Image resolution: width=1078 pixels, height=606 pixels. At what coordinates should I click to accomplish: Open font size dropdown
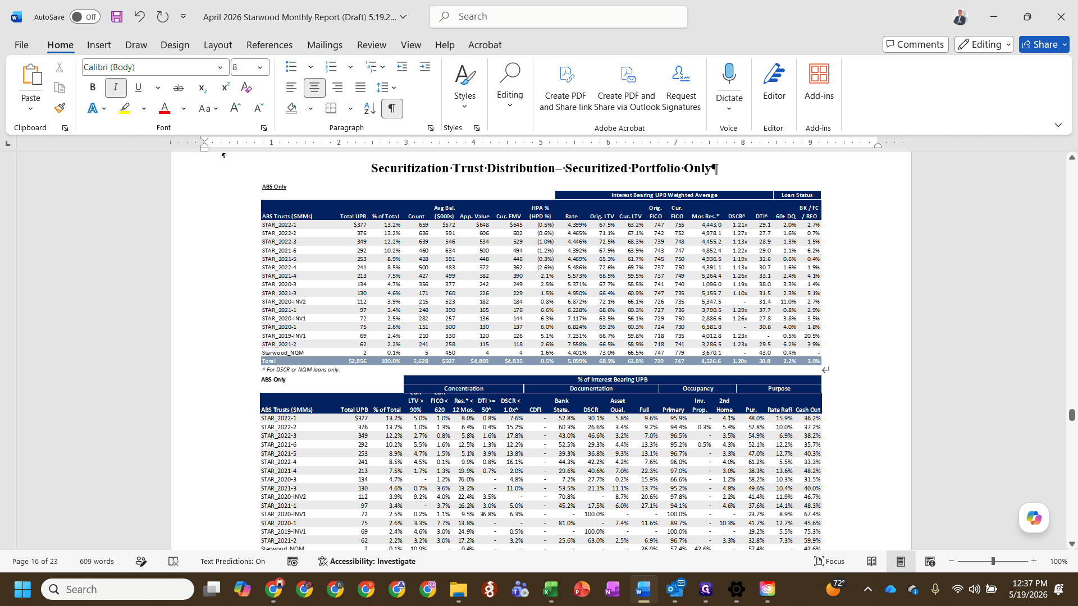(260, 67)
